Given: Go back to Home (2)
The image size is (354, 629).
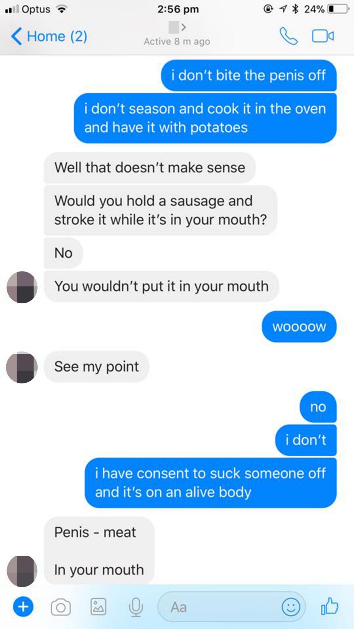Looking at the screenshot, I should [x=49, y=36].
